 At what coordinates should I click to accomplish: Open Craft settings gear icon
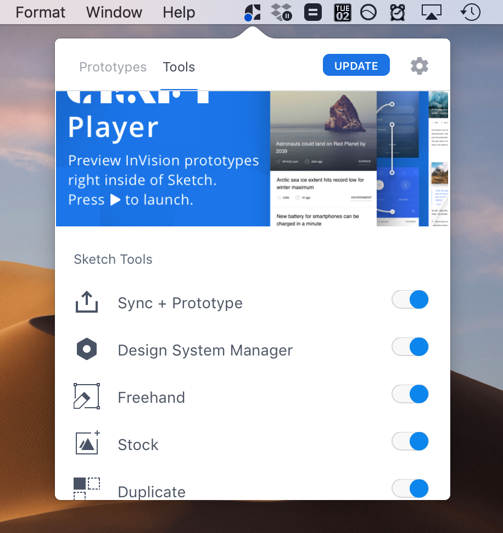point(420,66)
